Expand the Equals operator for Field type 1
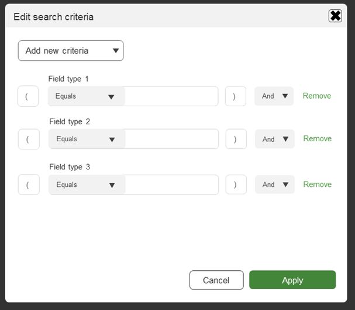The height and width of the screenshot is (310, 355). [87, 96]
